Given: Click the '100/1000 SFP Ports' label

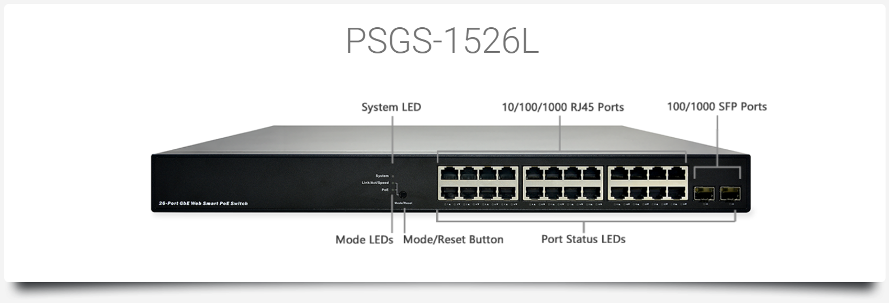Looking at the screenshot, I should [717, 107].
